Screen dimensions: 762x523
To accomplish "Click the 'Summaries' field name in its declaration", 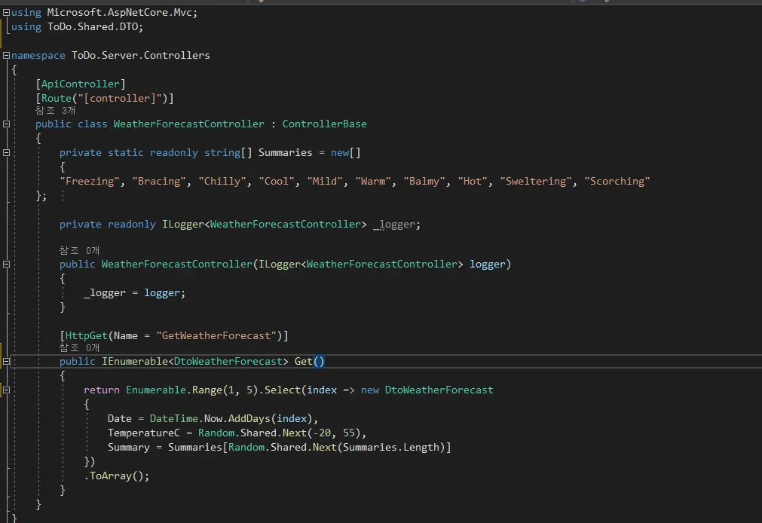I will [285, 153].
